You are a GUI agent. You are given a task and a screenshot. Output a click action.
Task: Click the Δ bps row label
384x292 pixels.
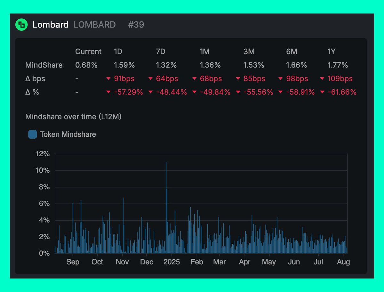[36, 79]
